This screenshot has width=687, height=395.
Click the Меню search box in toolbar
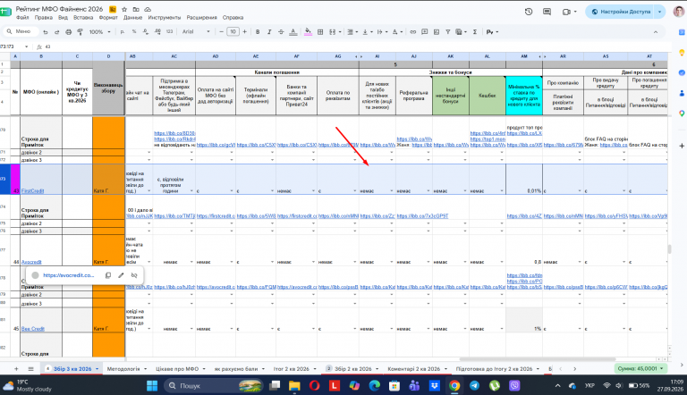[20, 31]
